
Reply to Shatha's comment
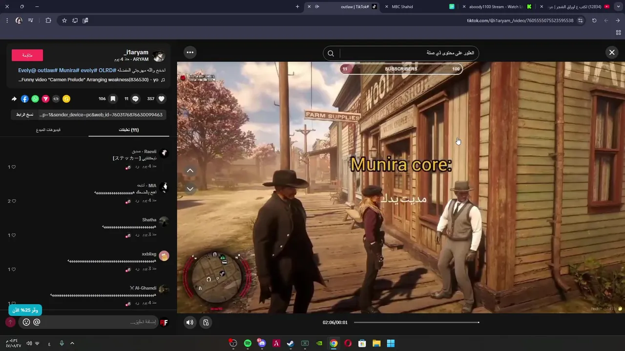point(137,234)
